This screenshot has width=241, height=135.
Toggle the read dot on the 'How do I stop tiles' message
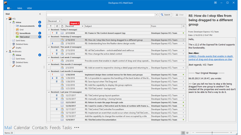pyautogui.click(x=183, y=40)
